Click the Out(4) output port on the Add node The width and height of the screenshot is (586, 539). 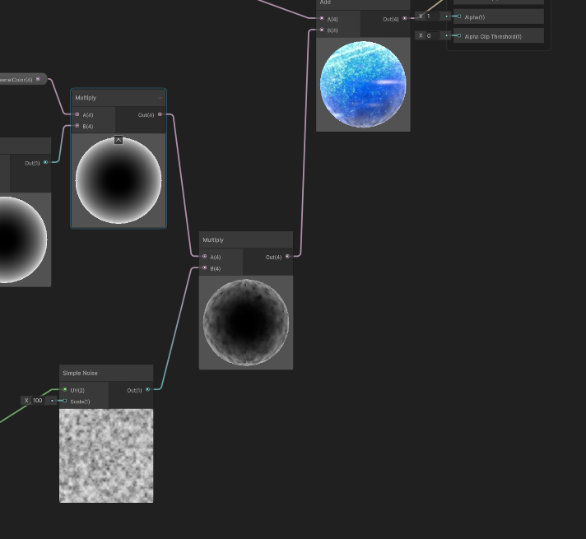(x=404, y=18)
